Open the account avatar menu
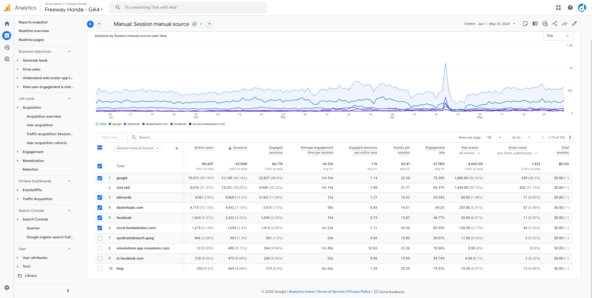 pos(582,8)
